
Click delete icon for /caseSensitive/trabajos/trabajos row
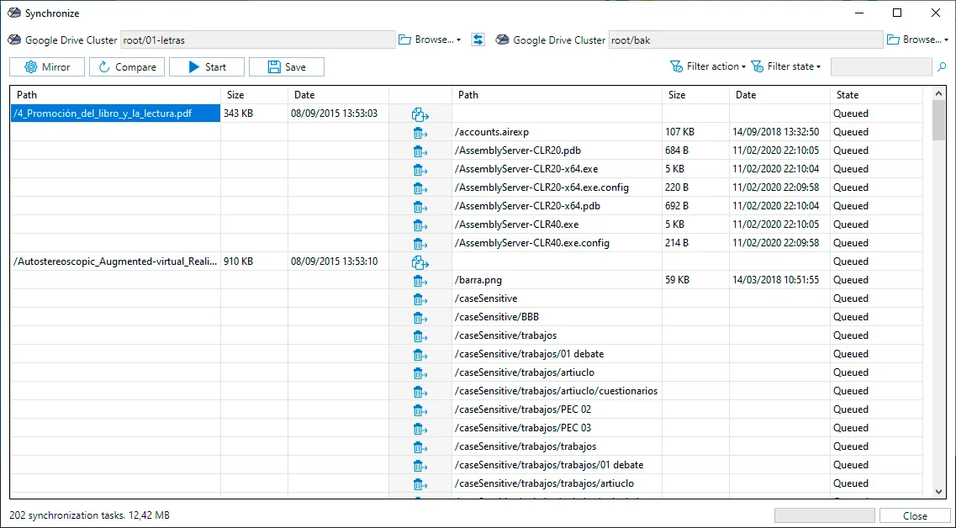(x=420, y=447)
